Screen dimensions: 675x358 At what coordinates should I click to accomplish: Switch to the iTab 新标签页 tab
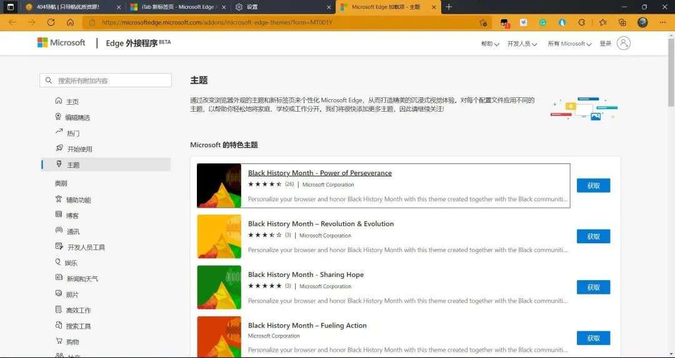click(x=178, y=7)
